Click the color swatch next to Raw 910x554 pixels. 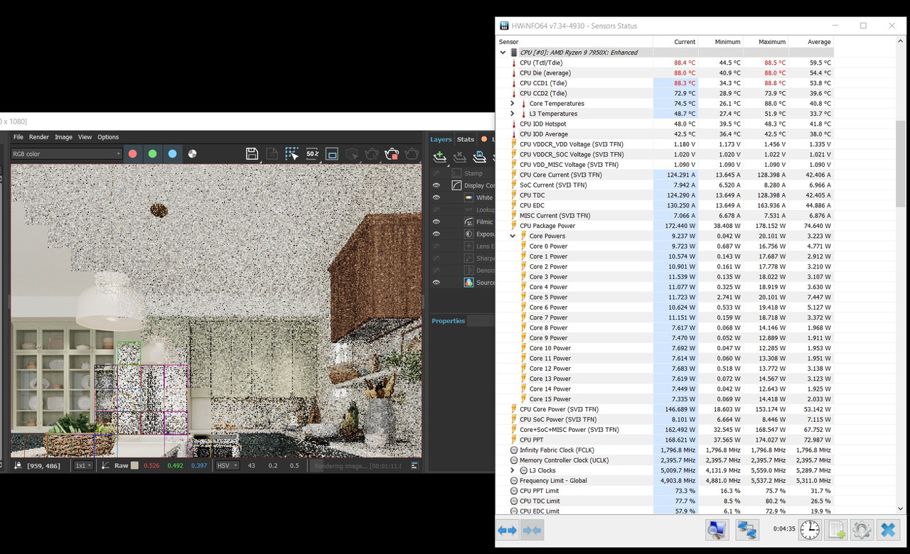point(134,465)
